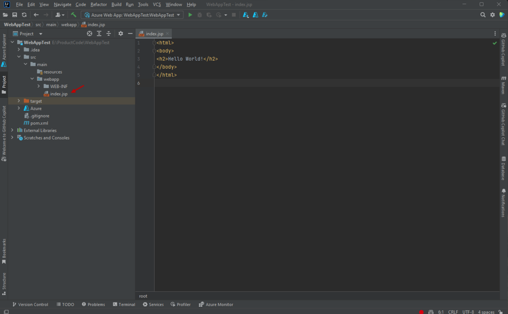Change line separator by clicking CRLF
The height and width of the screenshot is (314, 508).
coord(453,311)
